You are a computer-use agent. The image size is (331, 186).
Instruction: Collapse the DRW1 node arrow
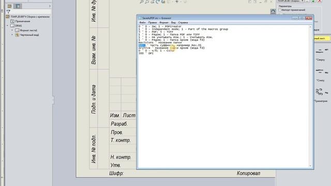pyautogui.click(x=7, y=26)
